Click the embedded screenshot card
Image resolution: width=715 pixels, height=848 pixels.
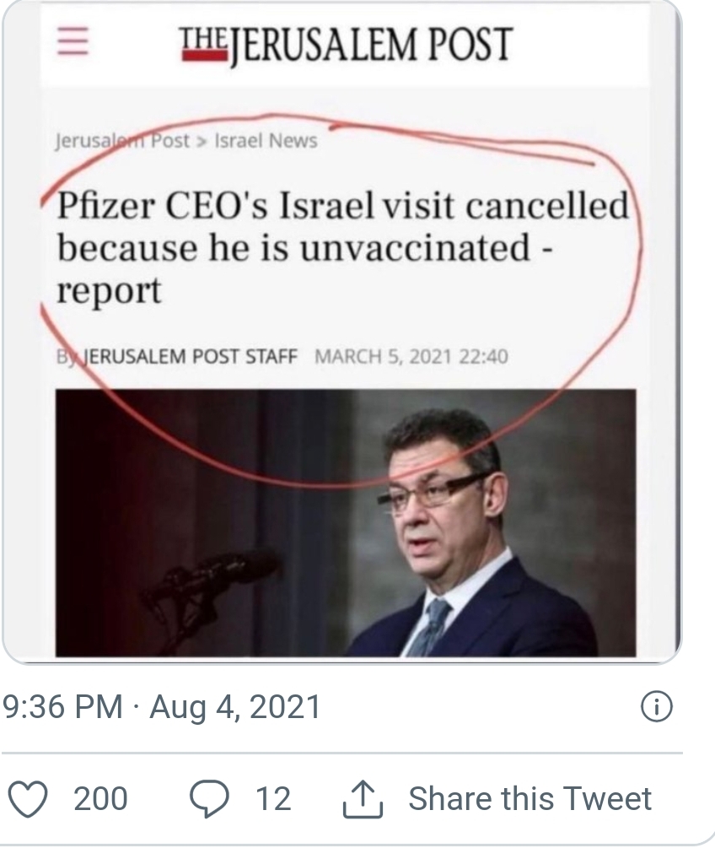341,332
